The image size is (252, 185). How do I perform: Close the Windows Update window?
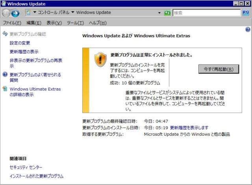click(x=247, y=4)
